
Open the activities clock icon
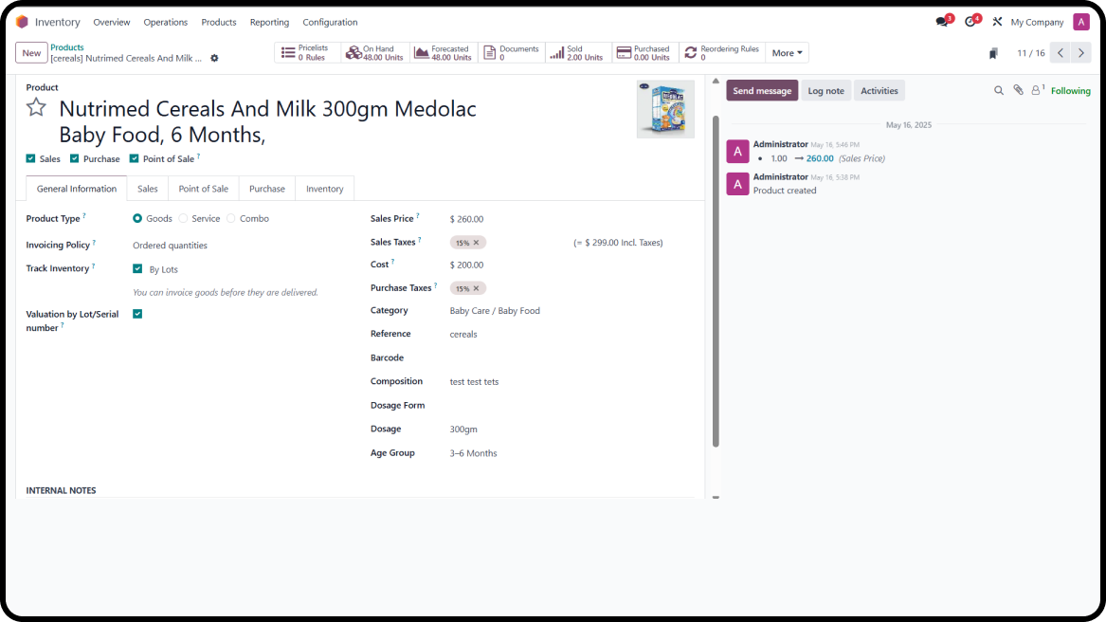[969, 21]
